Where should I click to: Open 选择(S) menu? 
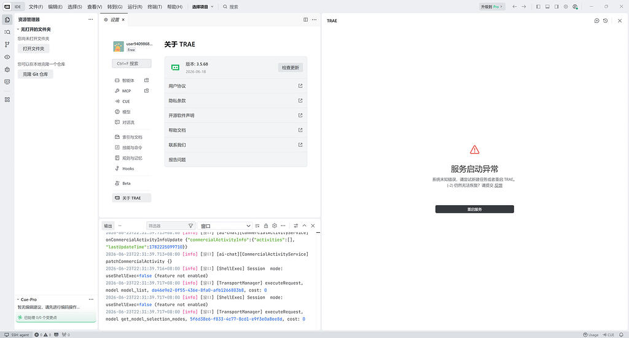click(74, 7)
